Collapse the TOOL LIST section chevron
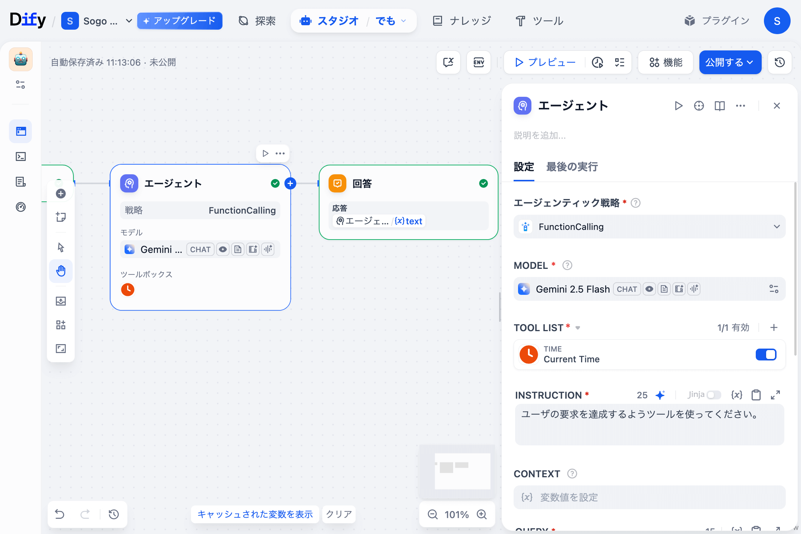This screenshot has width=801, height=534. point(578,327)
